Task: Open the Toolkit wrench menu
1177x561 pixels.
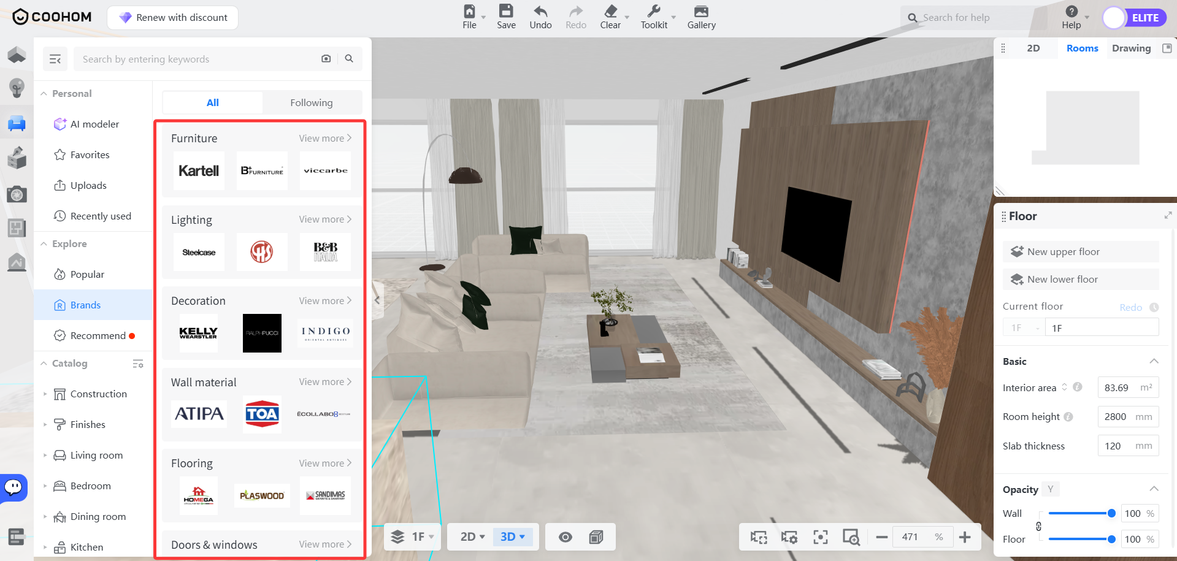Action: click(654, 11)
